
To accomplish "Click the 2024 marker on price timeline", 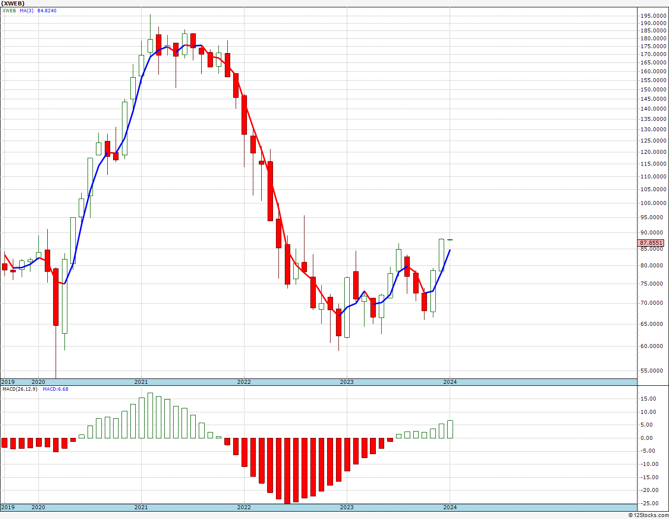I will coord(450,382).
